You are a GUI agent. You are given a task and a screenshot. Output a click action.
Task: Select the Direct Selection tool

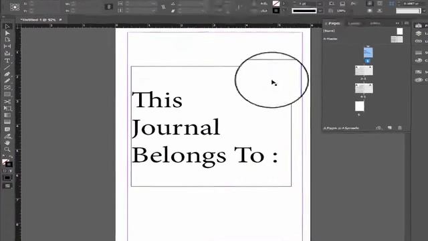pyautogui.click(x=7, y=33)
